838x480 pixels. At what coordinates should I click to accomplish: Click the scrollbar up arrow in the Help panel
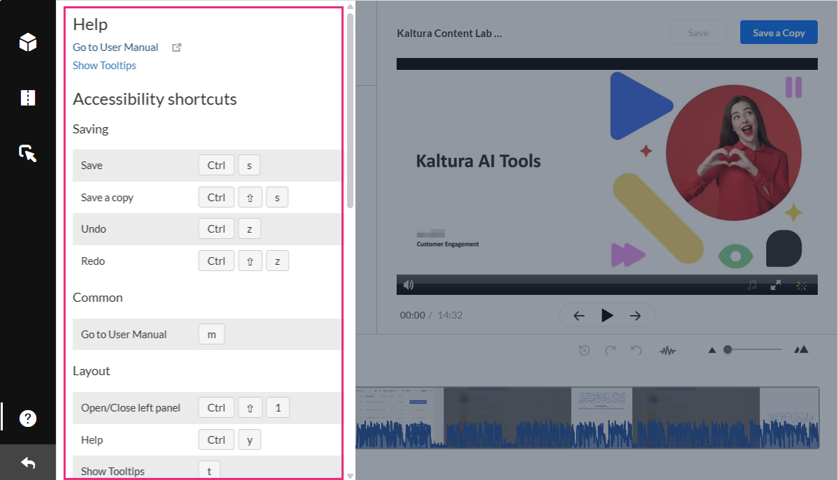point(350,5)
